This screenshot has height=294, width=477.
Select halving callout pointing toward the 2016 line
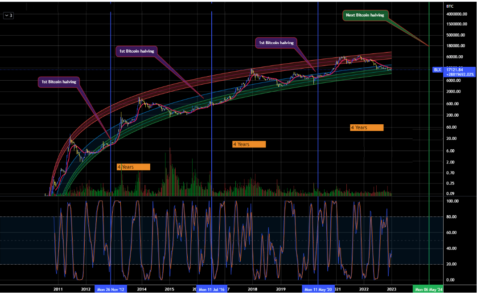click(x=137, y=51)
